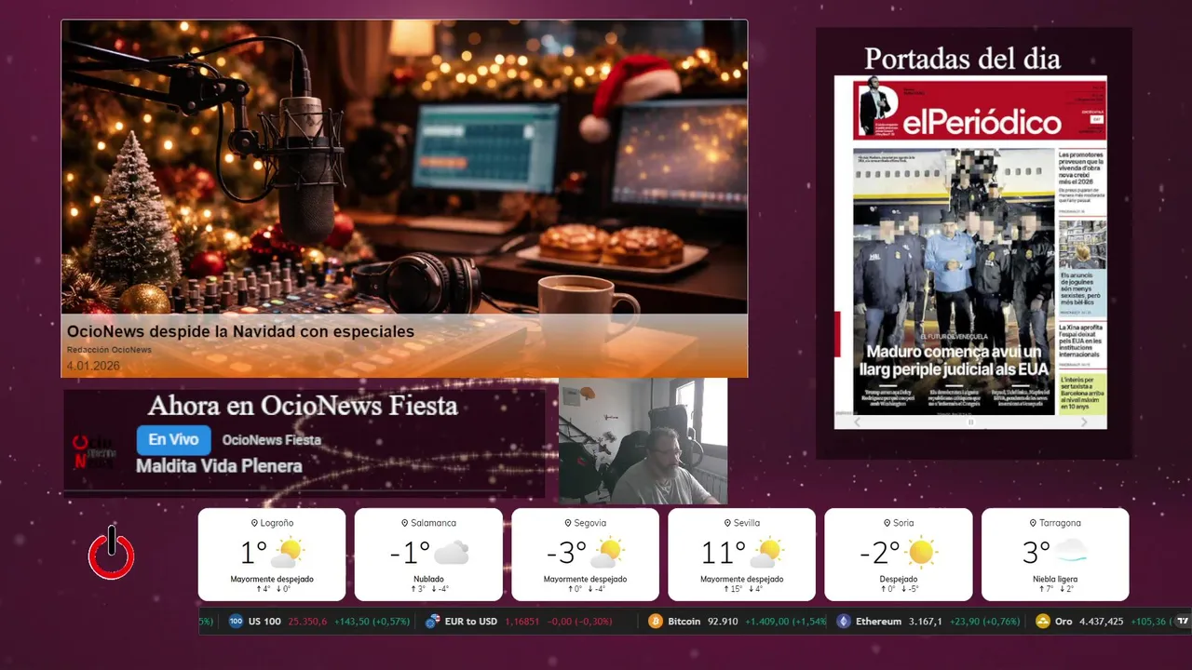Click the Ethereum price 3.167,1
Image resolution: width=1192 pixels, height=670 pixels.
926,622
